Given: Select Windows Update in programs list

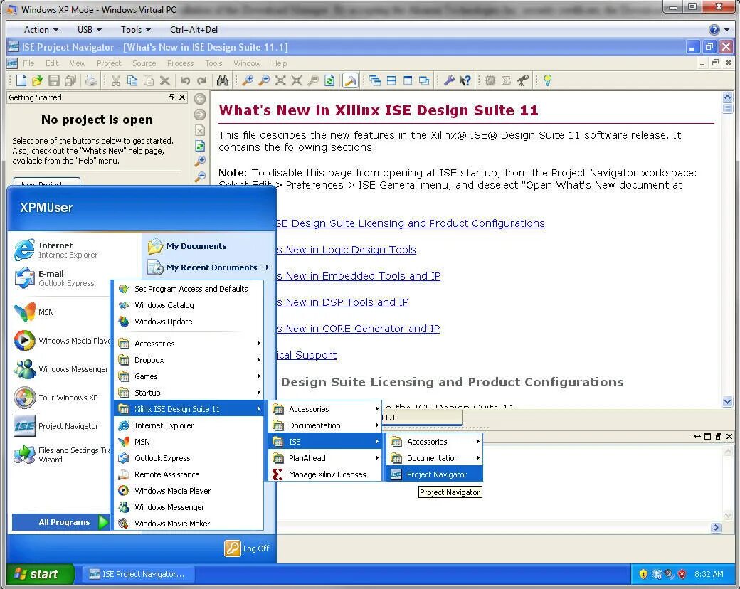Looking at the screenshot, I should coord(189,322).
